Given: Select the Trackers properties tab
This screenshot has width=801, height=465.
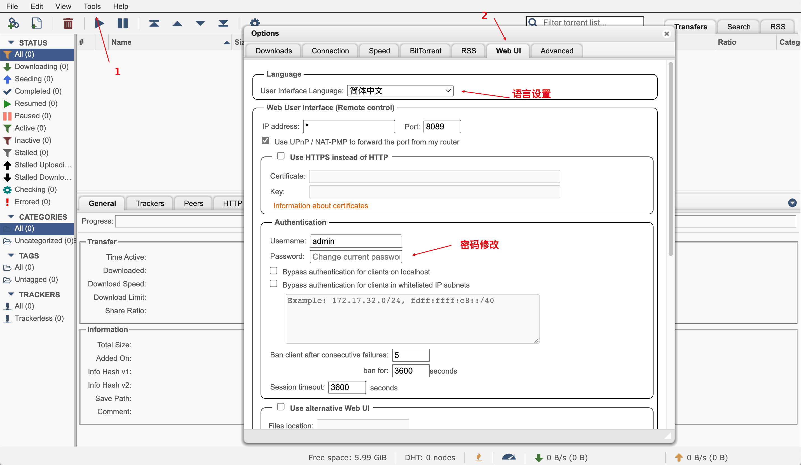Looking at the screenshot, I should click(150, 203).
